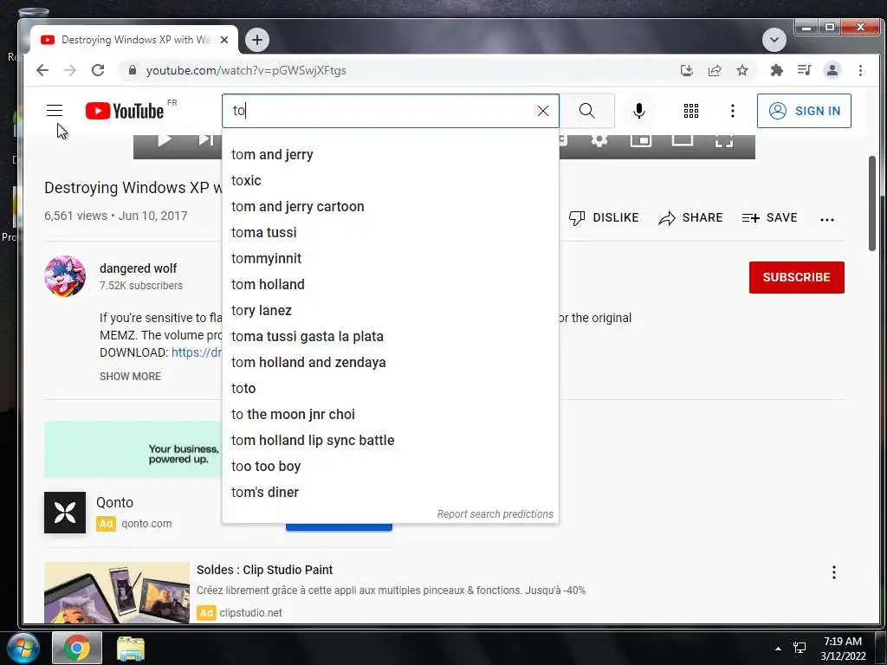Pick suggestion 'tom holland'
Viewport: 887px width, 665px height.
[391, 284]
